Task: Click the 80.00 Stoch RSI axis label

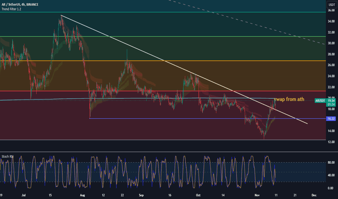Action: 331,162
